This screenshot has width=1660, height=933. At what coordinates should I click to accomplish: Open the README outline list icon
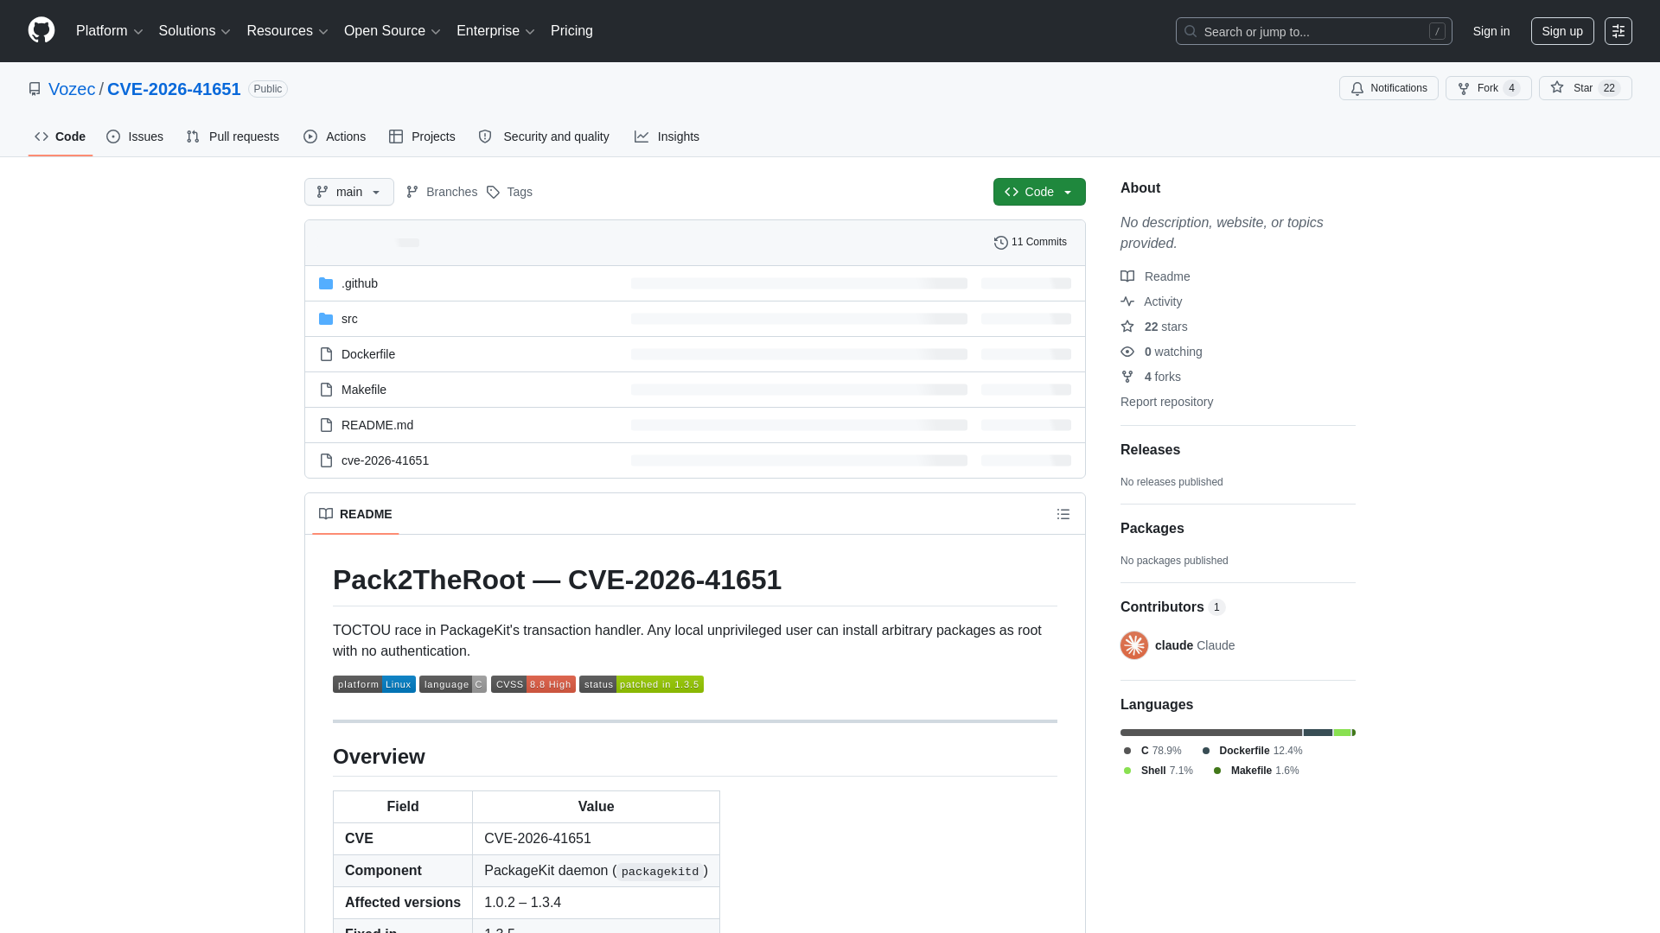coord(1063,514)
